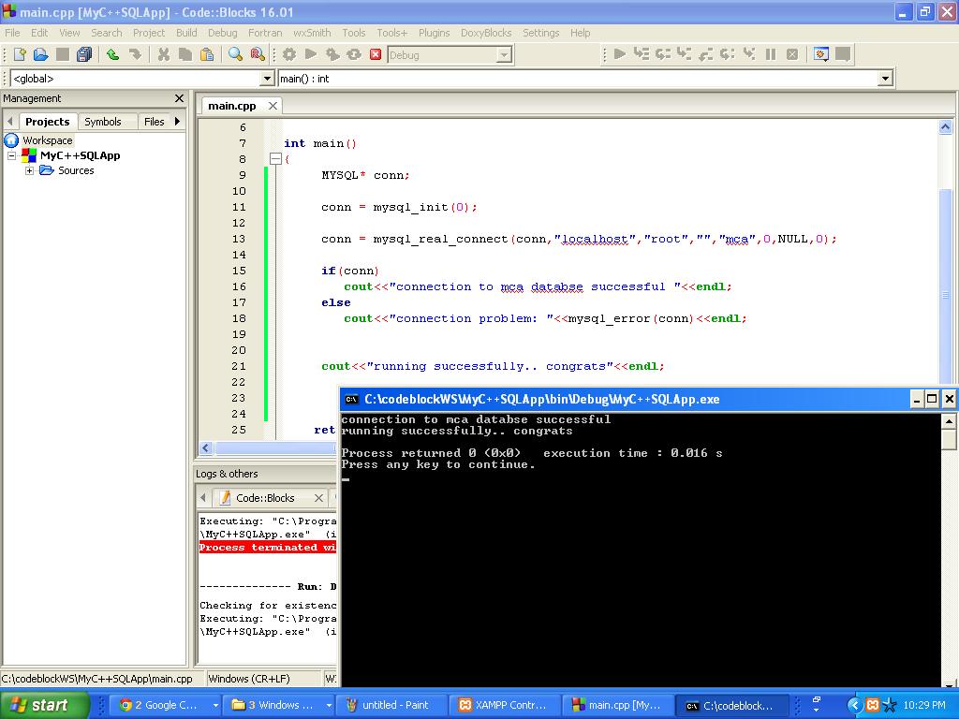Viewport: 959px width, 719px height.
Task: Click the Replace icon with R
Action: coord(255,54)
